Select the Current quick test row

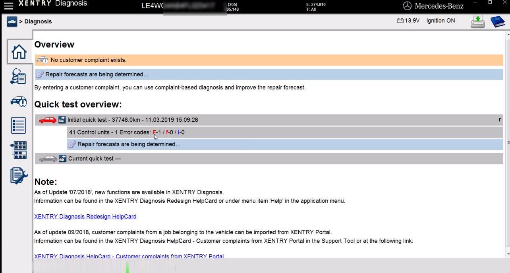269,159
